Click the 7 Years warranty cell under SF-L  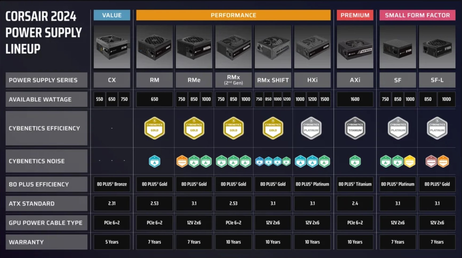[x=437, y=242]
